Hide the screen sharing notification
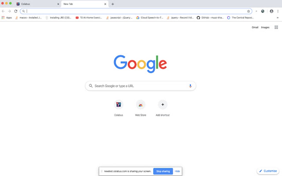This screenshot has height=176, width=282. click(x=177, y=171)
